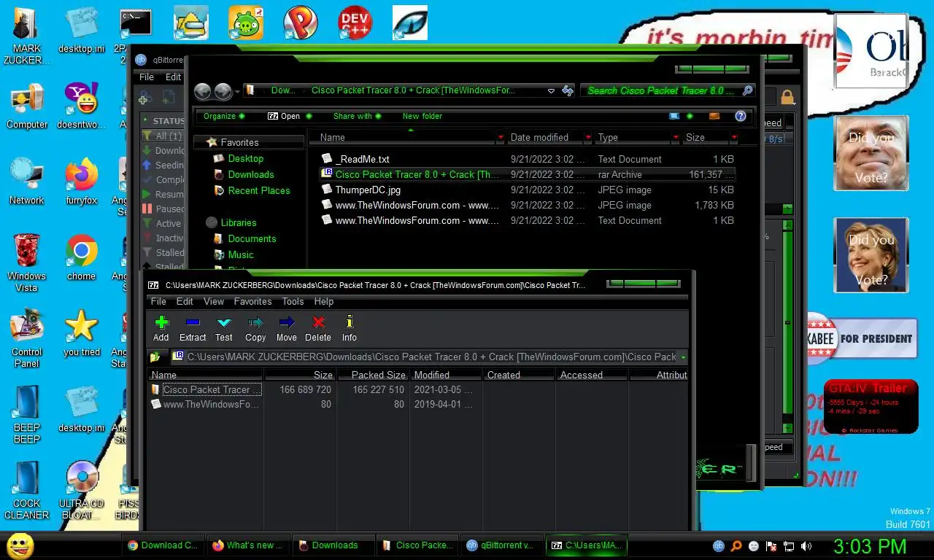Open Desktop under Favorites in Explorer
934x560 pixels.
point(245,158)
